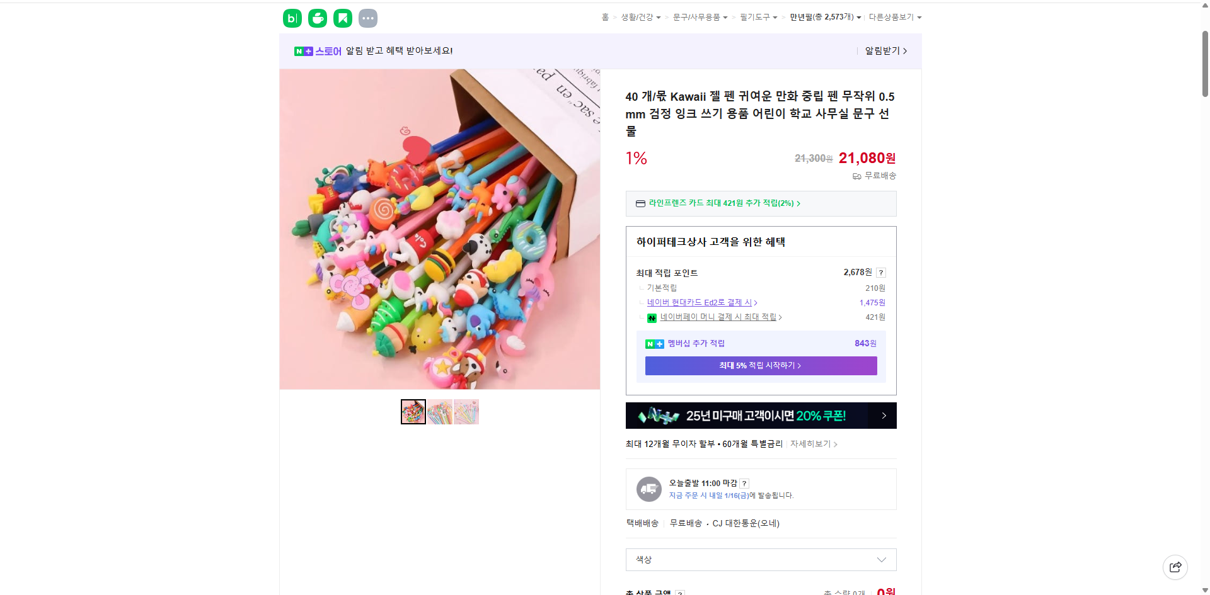
Task: Select 필기도구 in the breadcrumb menu
Action: coord(754,17)
